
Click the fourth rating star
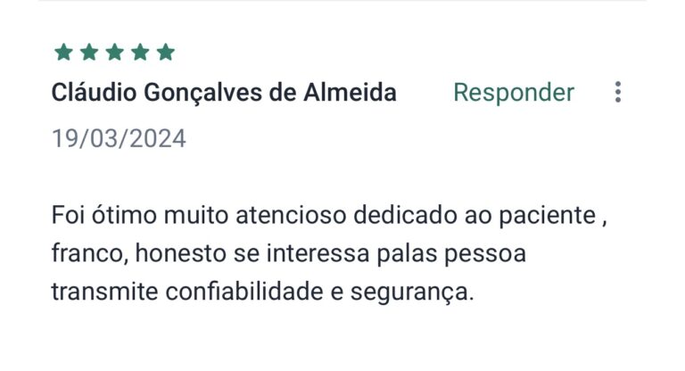tap(140, 52)
